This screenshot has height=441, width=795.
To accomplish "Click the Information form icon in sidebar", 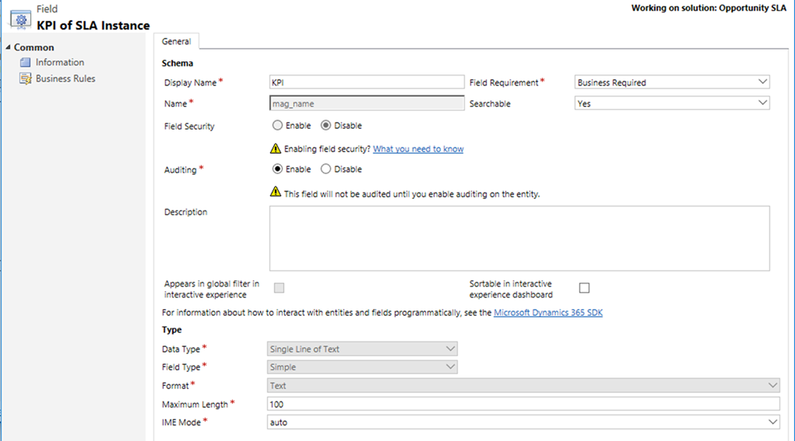I will pos(25,62).
